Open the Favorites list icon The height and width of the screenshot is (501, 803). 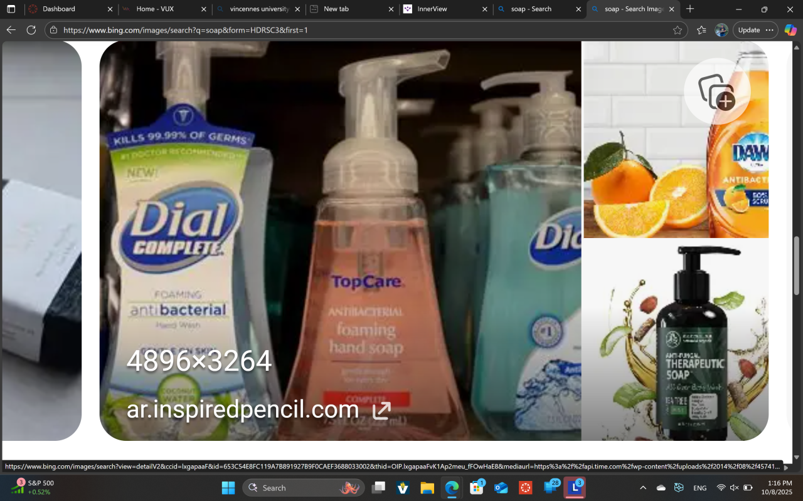pos(701,30)
